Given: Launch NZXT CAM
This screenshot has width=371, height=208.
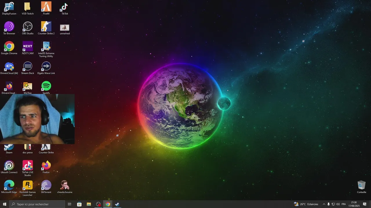Looking at the screenshot, I should (28, 48).
